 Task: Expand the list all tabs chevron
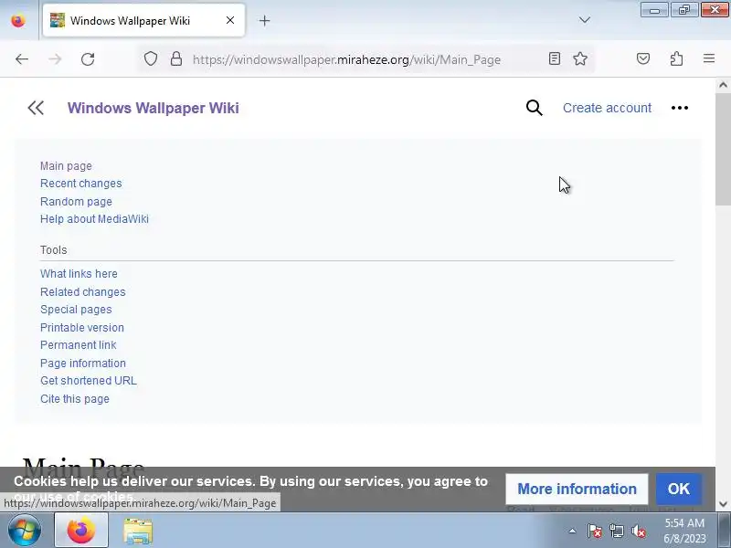coord(584,20)
